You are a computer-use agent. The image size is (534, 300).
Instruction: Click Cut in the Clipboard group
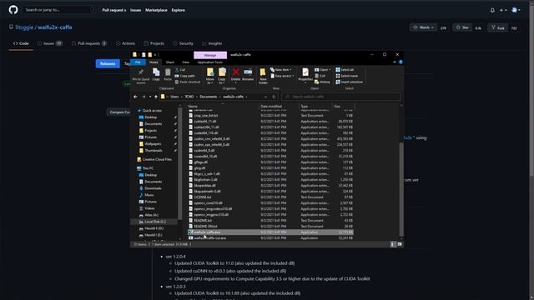180,70
